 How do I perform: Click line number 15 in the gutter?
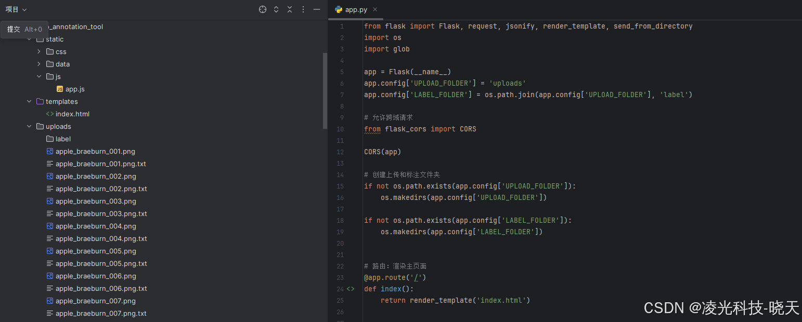(x=340, y=185)
